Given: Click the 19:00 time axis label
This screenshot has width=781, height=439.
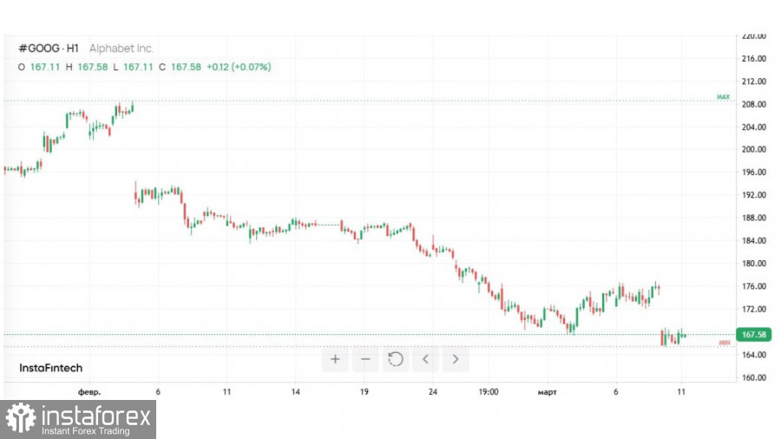Looking at the screenshot, I should [488, 392].
